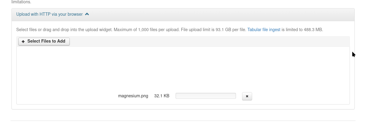Select the magnesium.png file name

pos(133,96)
